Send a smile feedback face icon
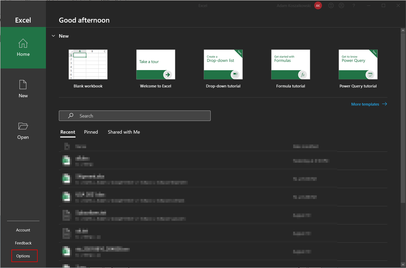The image size is (406, 268). click(x=331, y=5)
